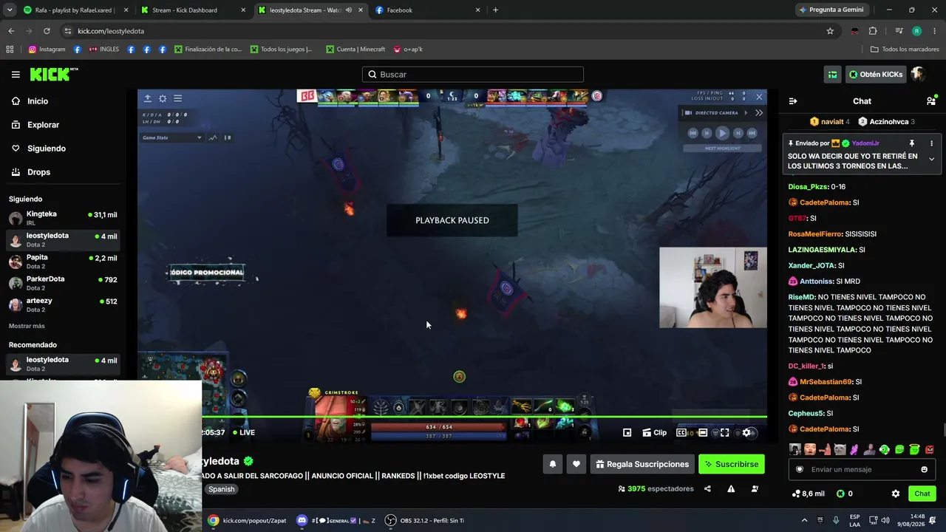This screenshot has width=946, height=532.
Task: Toggle fullscreen on the video player
Action: (x=724, y=433)
